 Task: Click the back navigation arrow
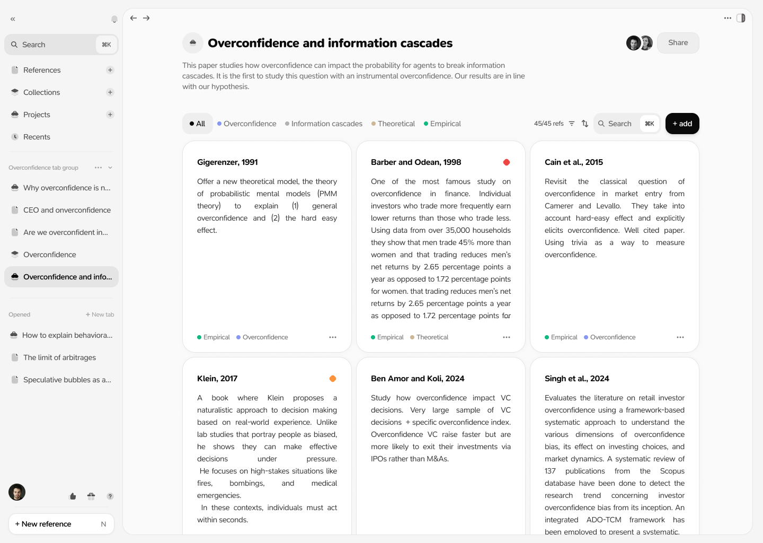point(134,18)
